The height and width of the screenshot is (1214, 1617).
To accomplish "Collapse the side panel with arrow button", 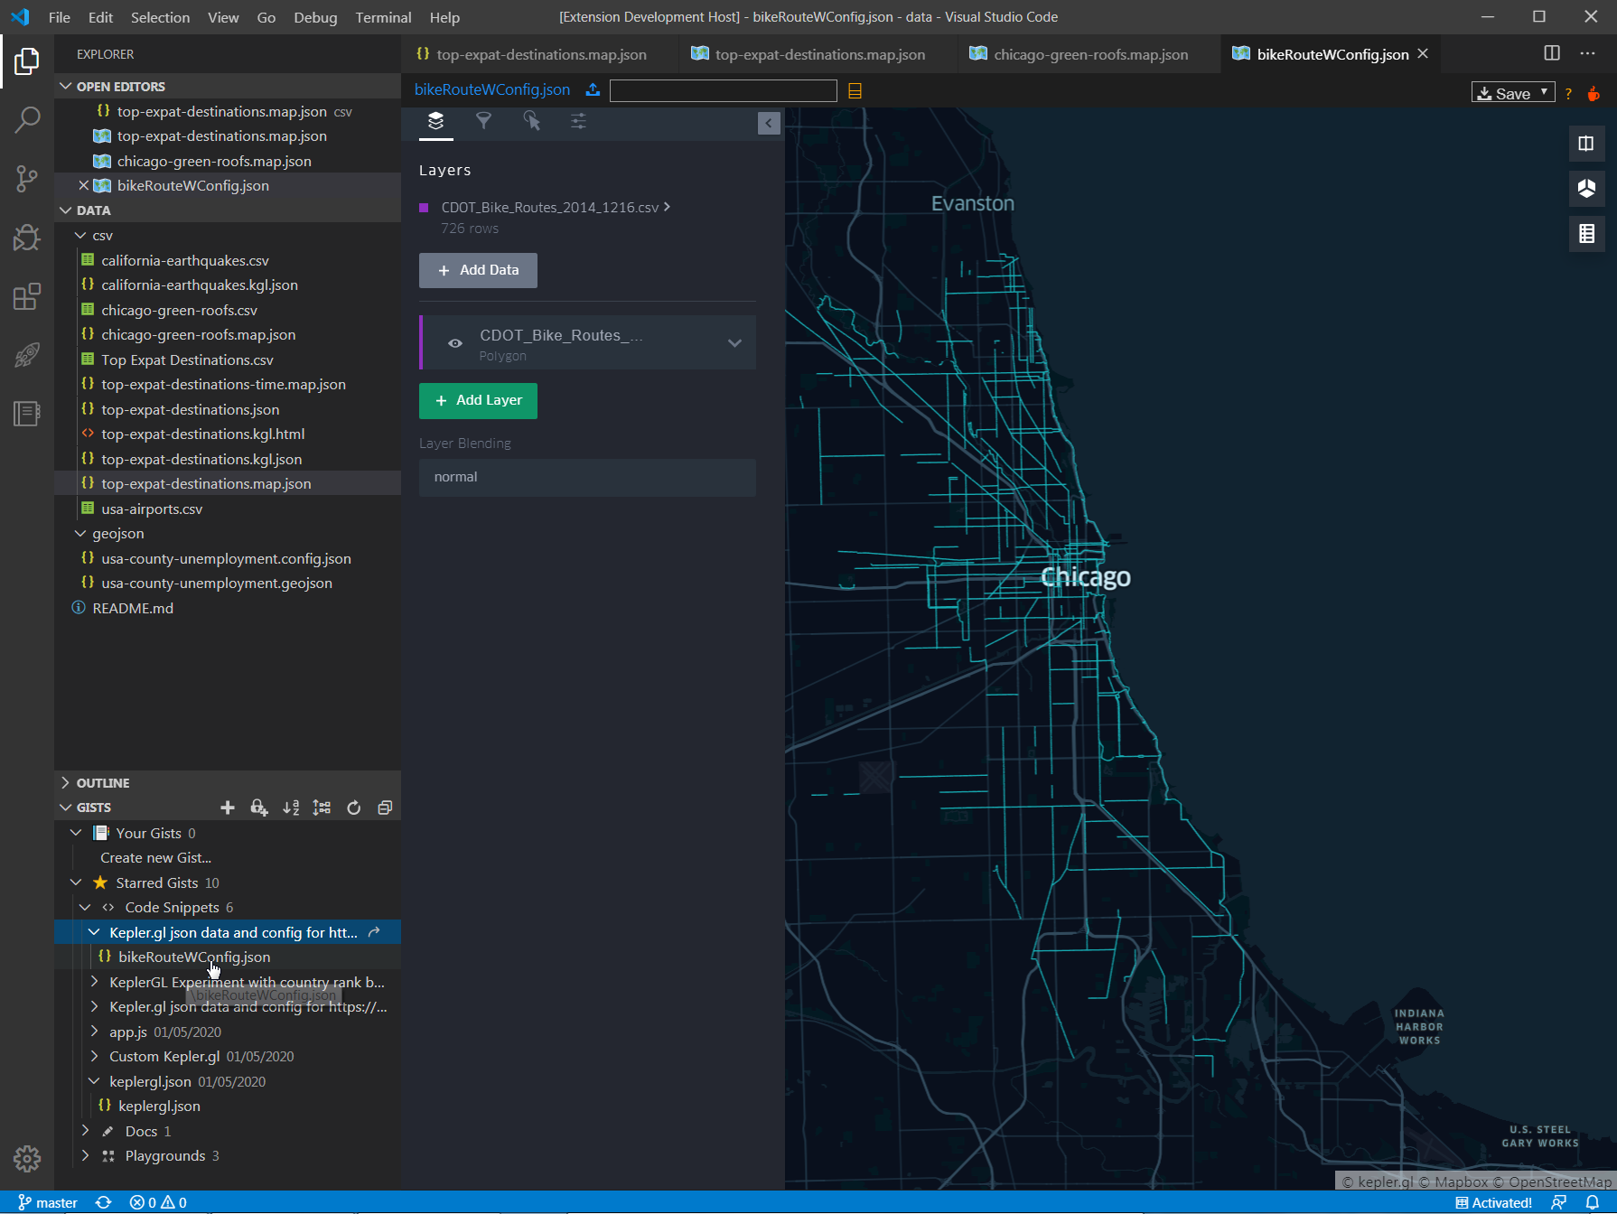I will pyautogui.click(x=769, y=123).
